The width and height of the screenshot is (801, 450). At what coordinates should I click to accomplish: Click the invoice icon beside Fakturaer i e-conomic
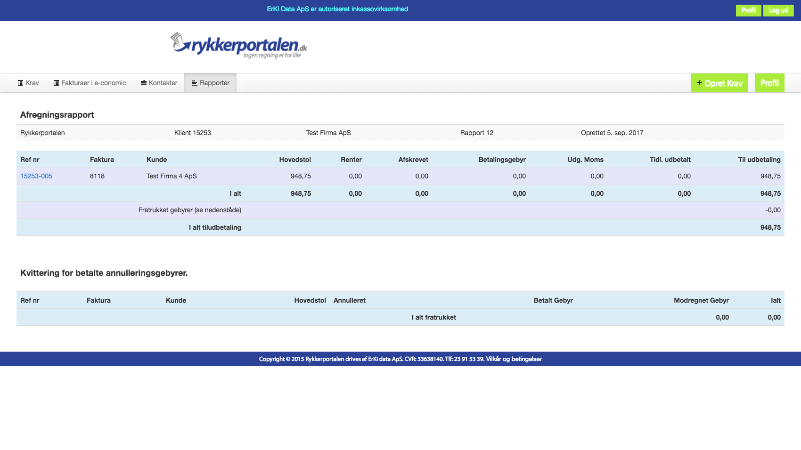pyautogui.click(x=55, y=82)
